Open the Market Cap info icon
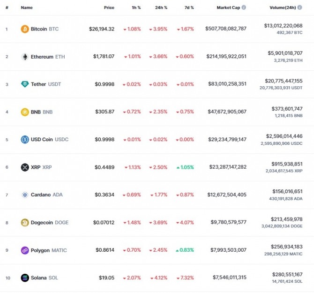This screenshot has height=293, width=314. coord(244,8)
